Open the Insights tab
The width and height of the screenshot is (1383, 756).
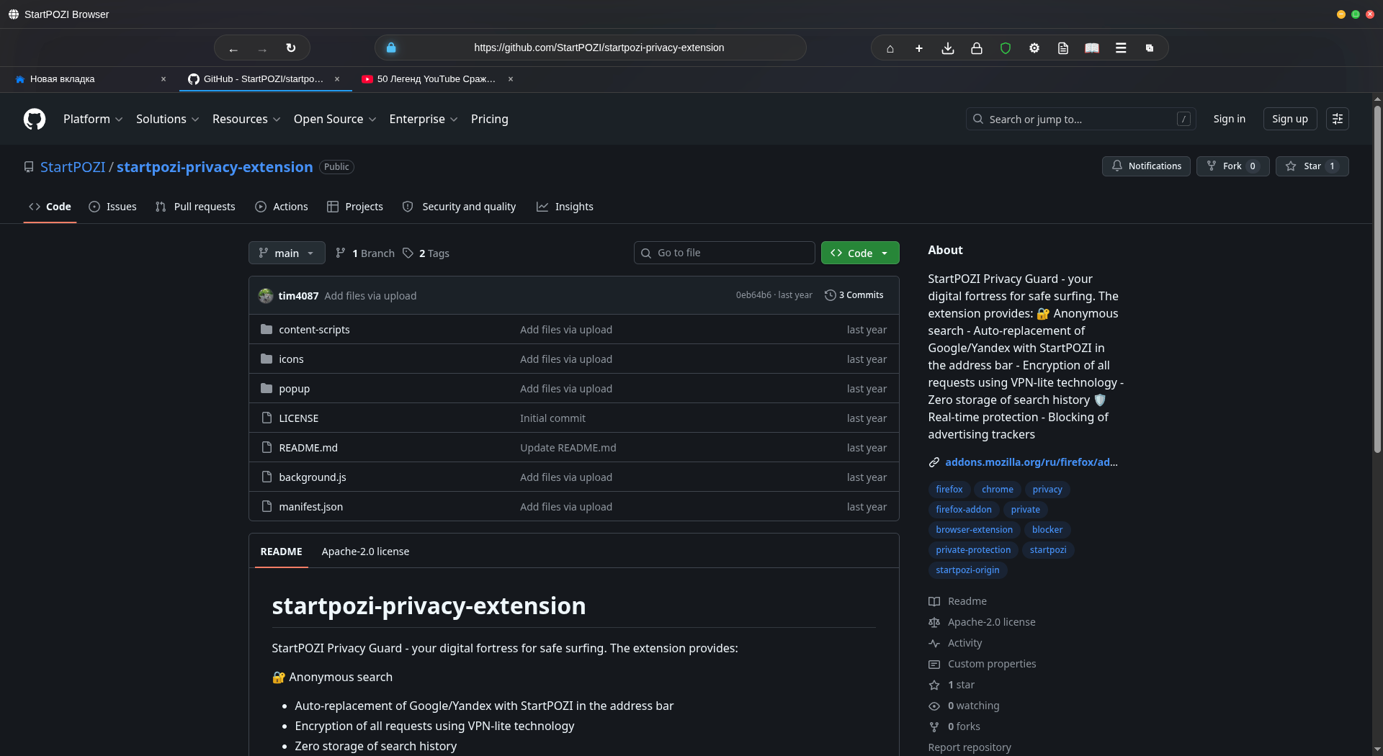[x=565, y=207]
